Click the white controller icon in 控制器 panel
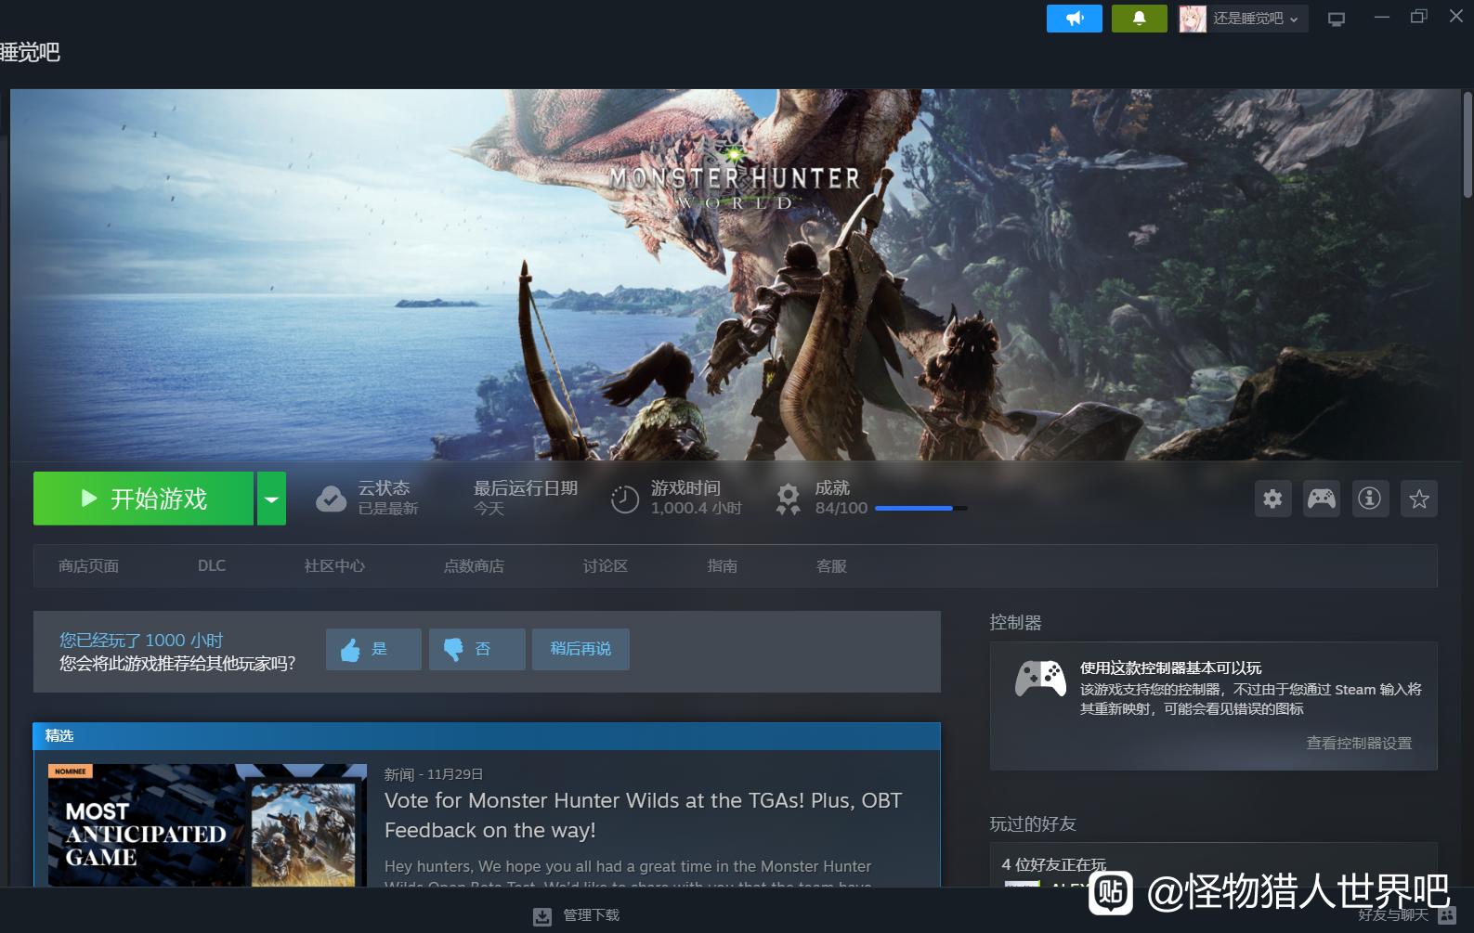This screenshot has width=1474, height=933. pyautogui.click(x=1040, y=679)
